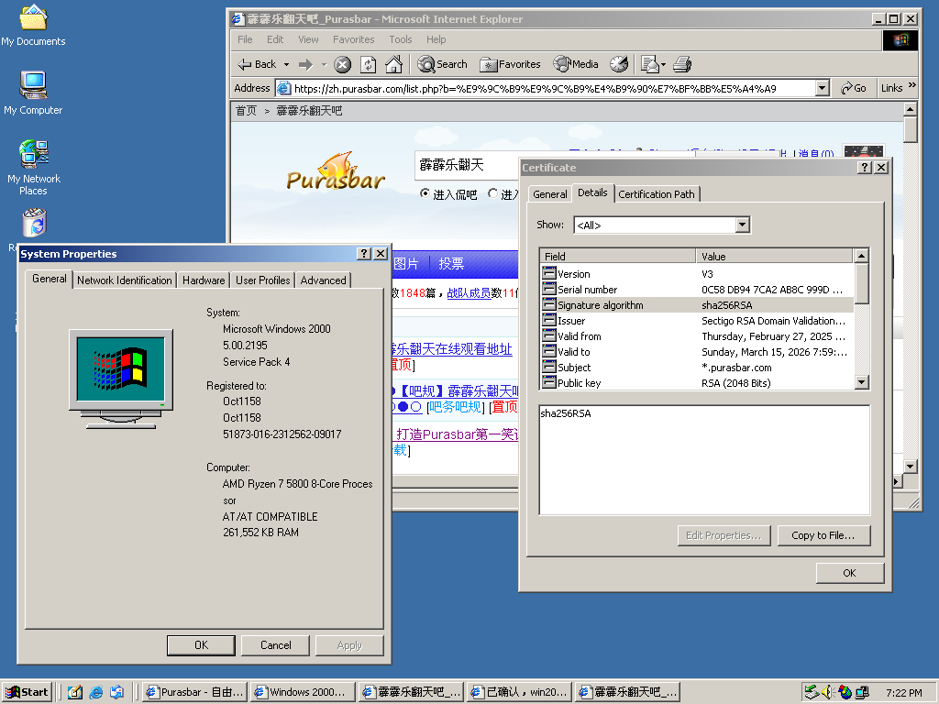Open the Favorites menu
Viewport: 939px width, 704px height.
click(353, 39)
